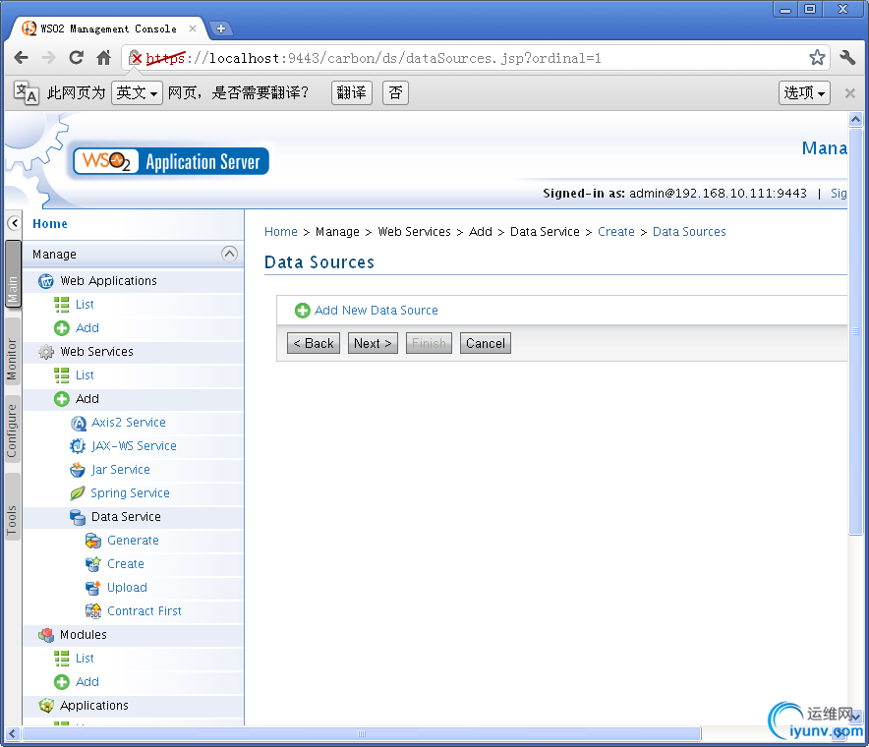Click the JAX-WS Service icon

point(78,446)
